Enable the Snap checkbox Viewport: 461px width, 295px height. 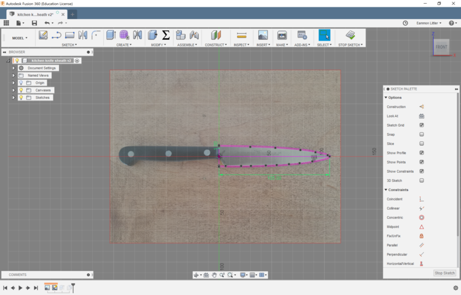(422, 134)
